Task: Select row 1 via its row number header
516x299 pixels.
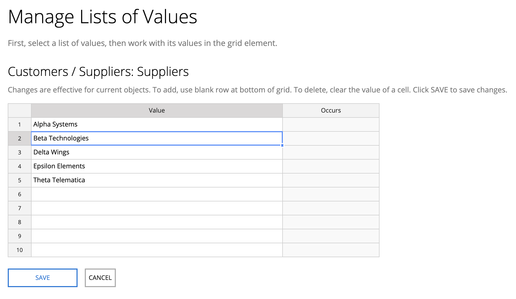Action: pyautogui.click(x=20, y=124)
